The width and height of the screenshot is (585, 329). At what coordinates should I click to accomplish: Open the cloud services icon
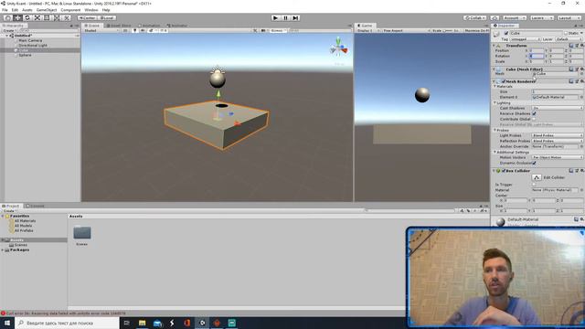pyautogui.click(x=495, y=17)
